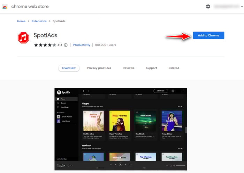Click the SpotiAds extension title
Image resolution: width=244 pixels, height=173 pixels.
coord(45,35)
